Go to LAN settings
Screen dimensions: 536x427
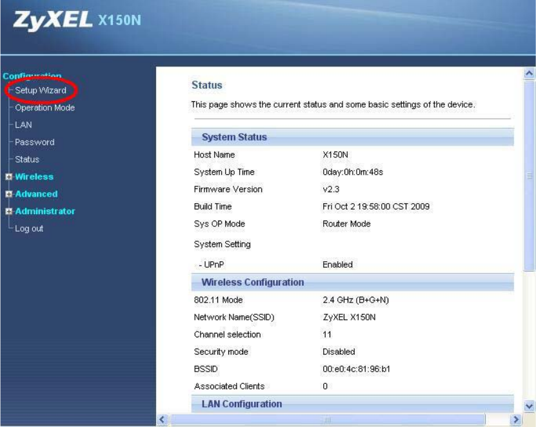point(23,124)
